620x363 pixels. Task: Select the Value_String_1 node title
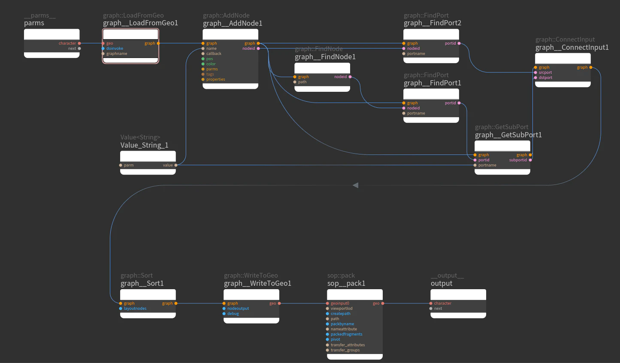[x=145, y=145]
